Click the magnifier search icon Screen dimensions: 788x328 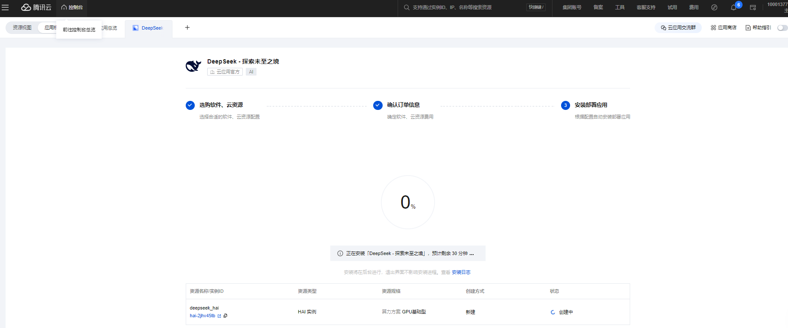tap(406, 7)
